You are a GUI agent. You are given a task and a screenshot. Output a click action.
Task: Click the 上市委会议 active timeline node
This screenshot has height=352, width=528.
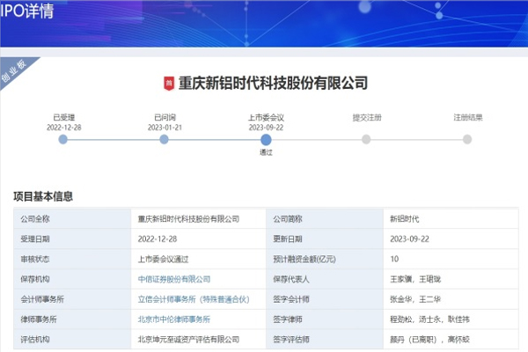coord(266,139)
